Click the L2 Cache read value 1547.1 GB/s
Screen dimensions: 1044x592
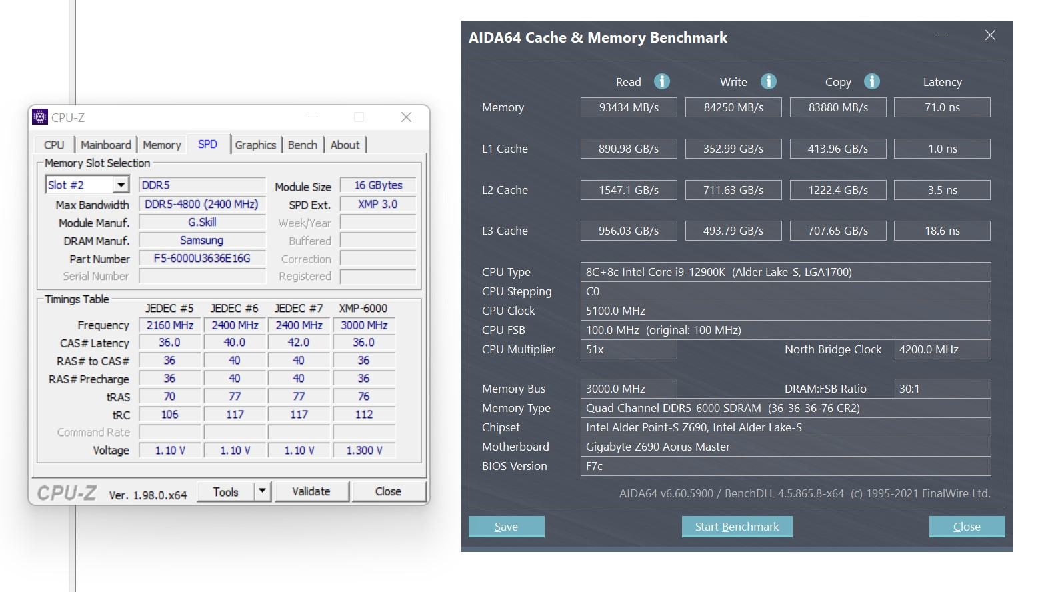(x=629, y=190)
